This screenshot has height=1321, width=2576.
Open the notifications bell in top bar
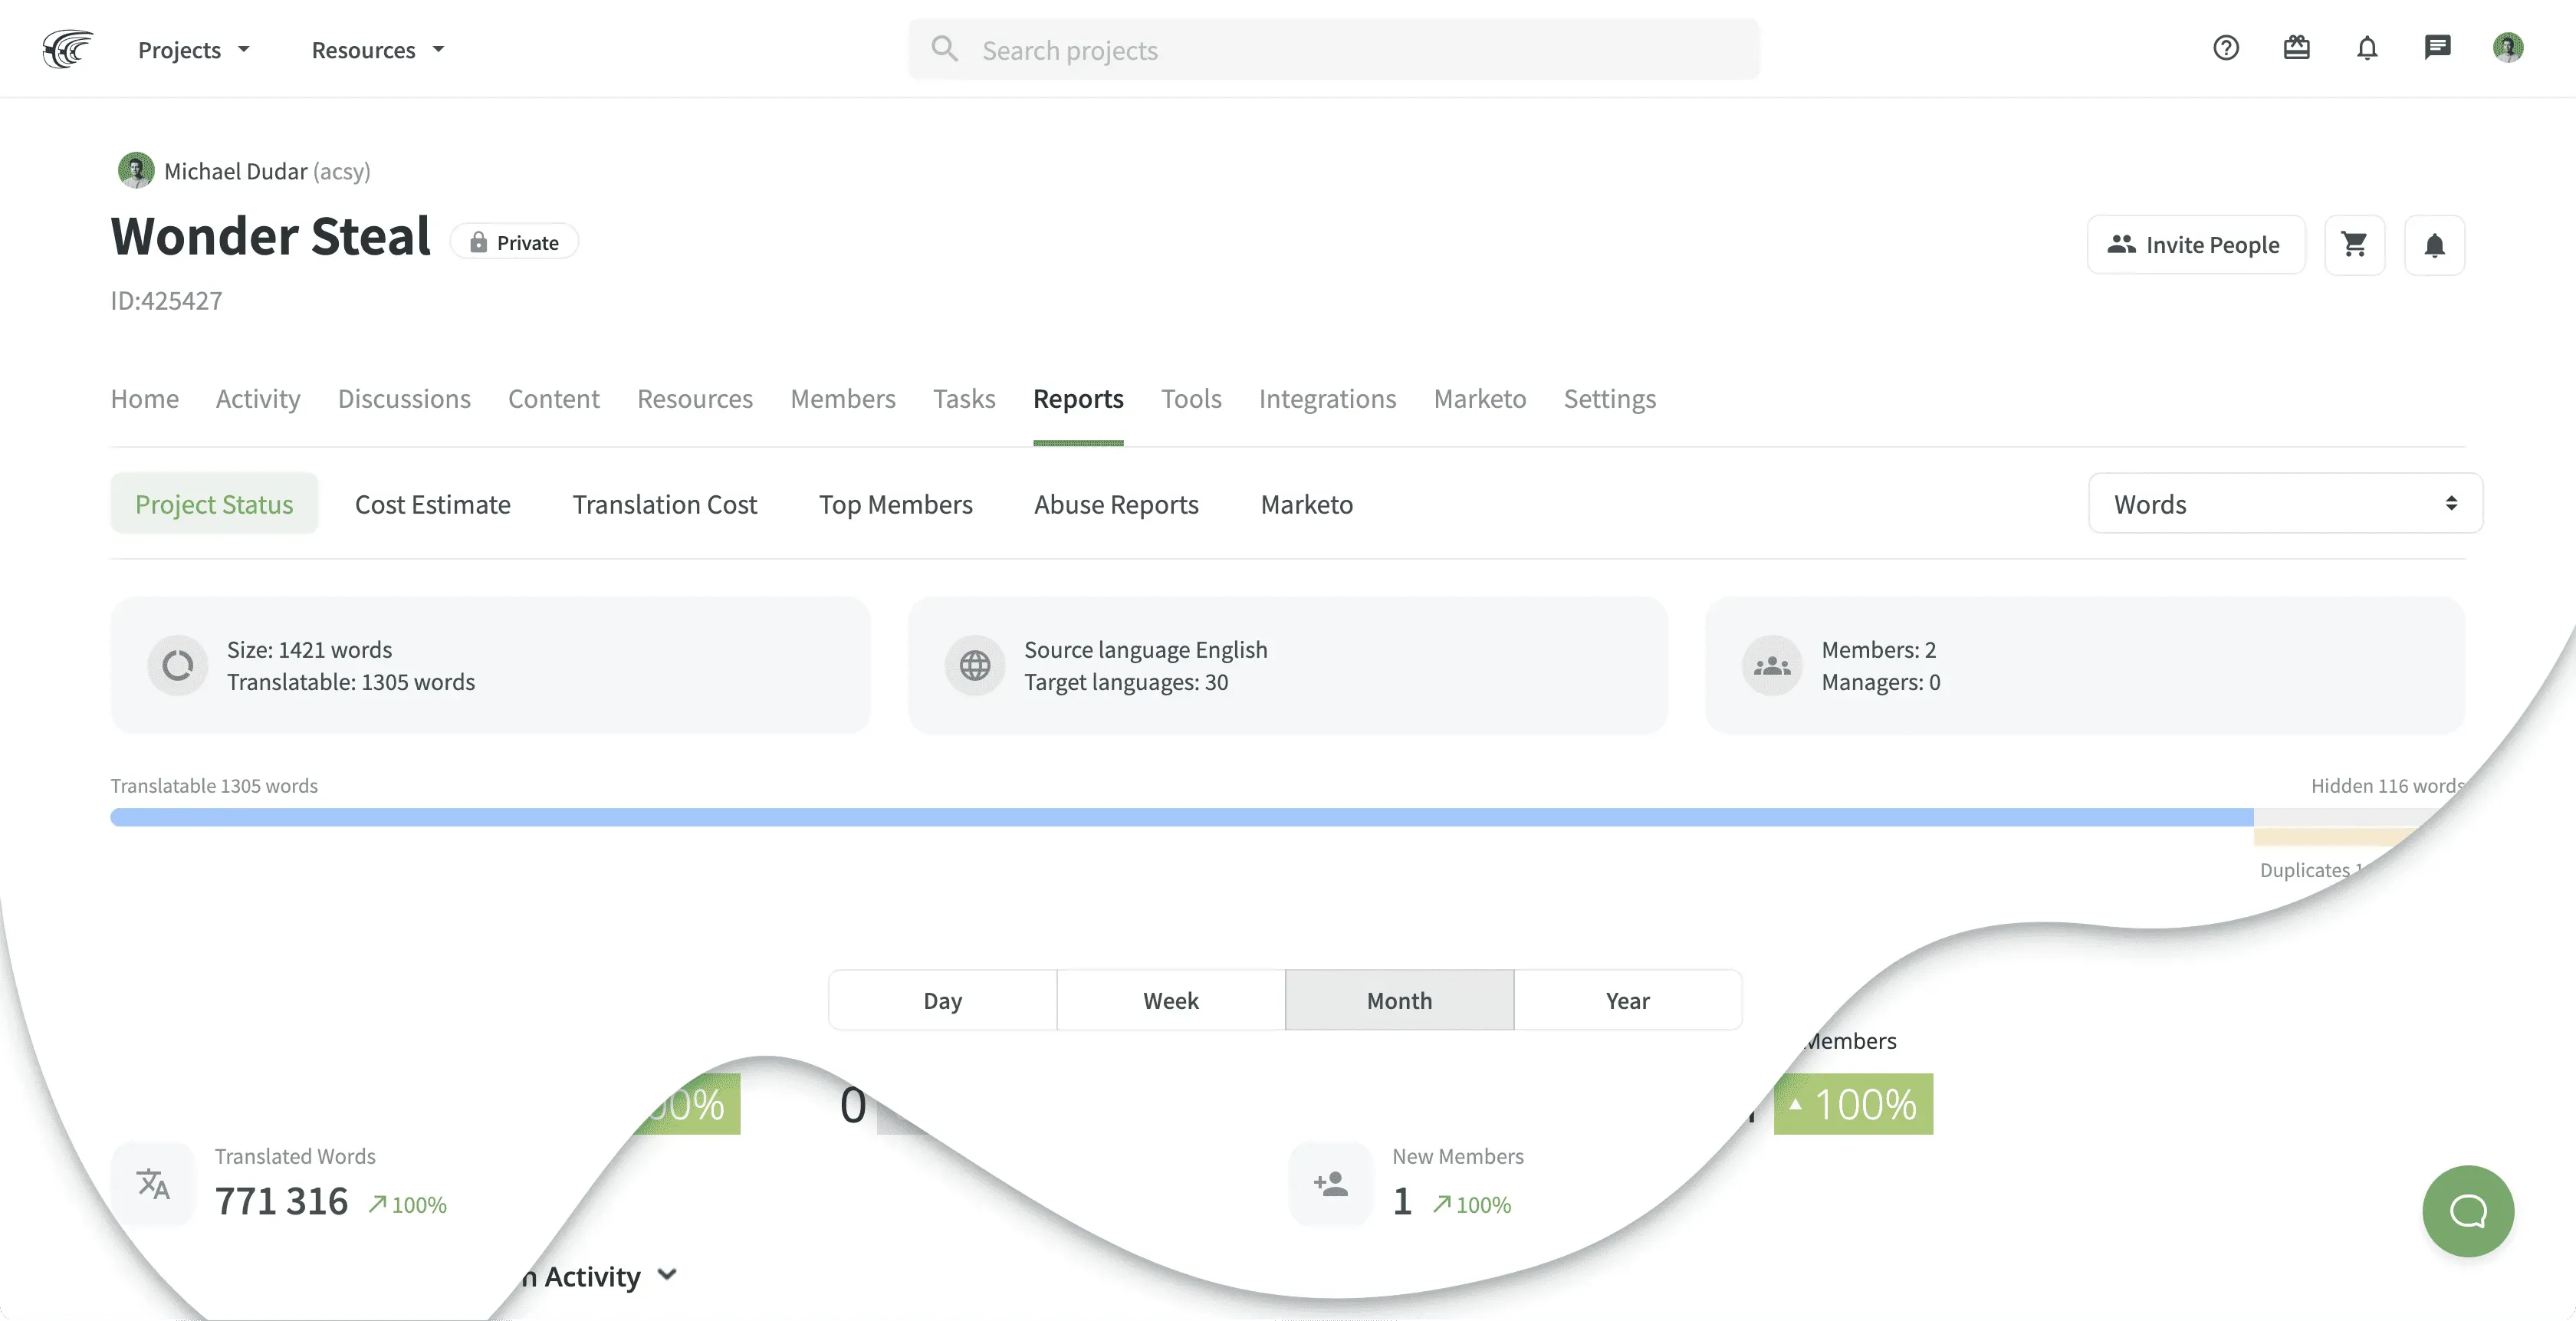click(x=2367, y=48)
